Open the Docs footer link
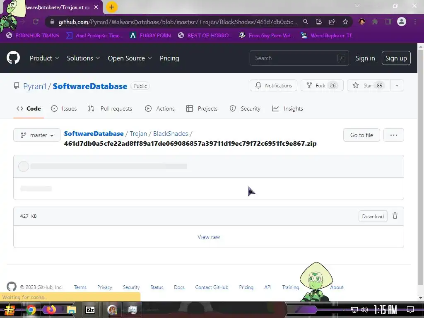Viewport: 424px width, 318px height. tap(179, 287)
